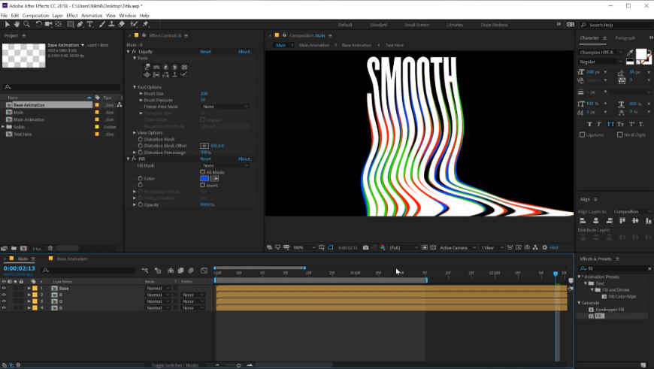Select the Selection arrow tool

click(x=7, y=24)
